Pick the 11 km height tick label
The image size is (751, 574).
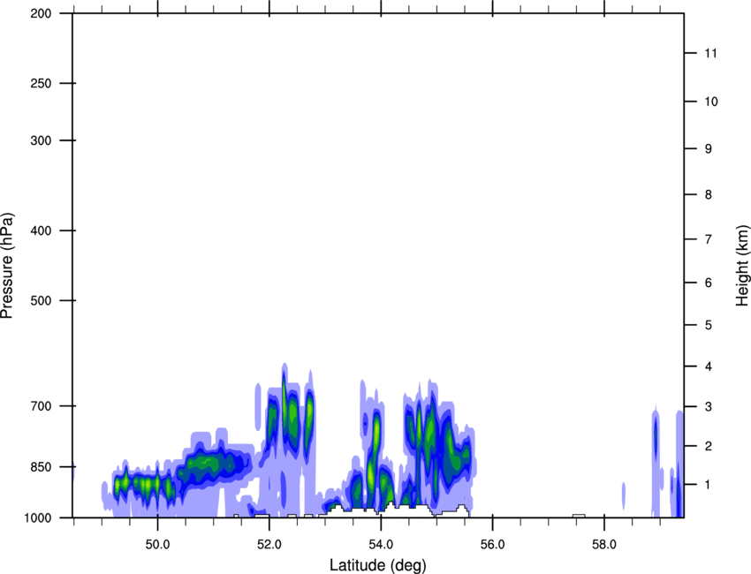[x=710, y=53]
